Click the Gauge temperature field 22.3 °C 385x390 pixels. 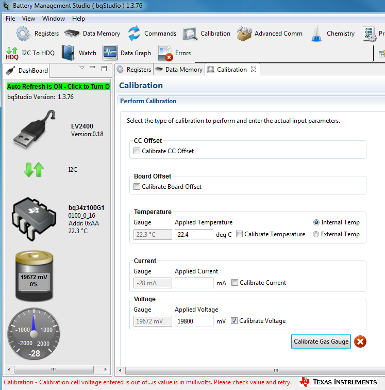(153, 235)
